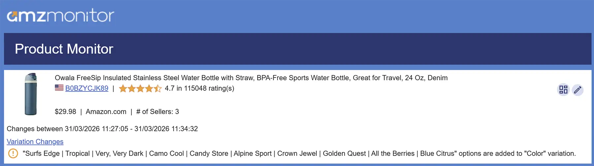Open the Variation Changes link

click(x=35, y=142)
